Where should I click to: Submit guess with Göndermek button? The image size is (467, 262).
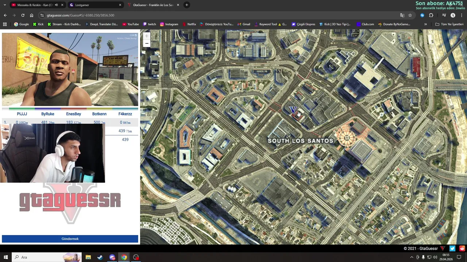[70, 239]
